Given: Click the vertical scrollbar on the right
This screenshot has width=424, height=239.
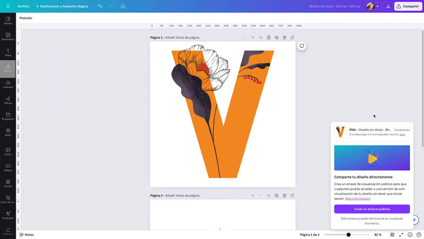Looking at the screenshot, I should pyautogui.click(x=422, y=88).
